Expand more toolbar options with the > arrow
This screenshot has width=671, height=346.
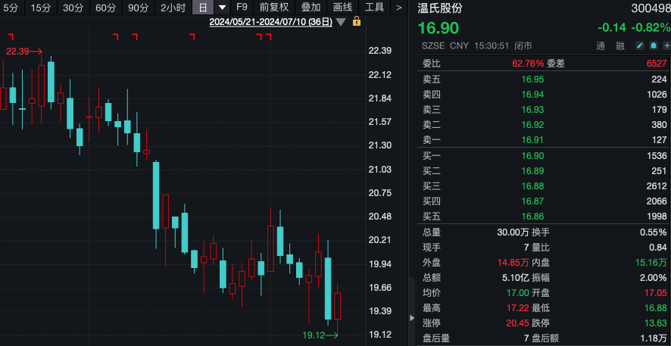click(399, 8)
